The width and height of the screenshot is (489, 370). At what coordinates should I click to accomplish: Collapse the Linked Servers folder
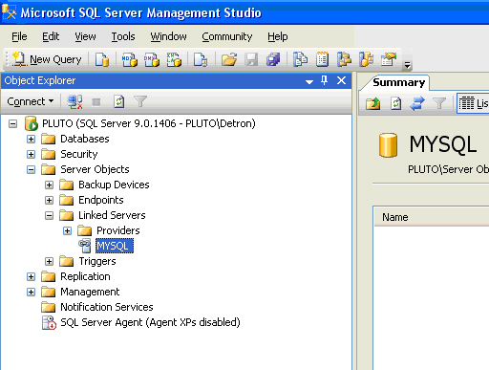[x=49, y=215]
